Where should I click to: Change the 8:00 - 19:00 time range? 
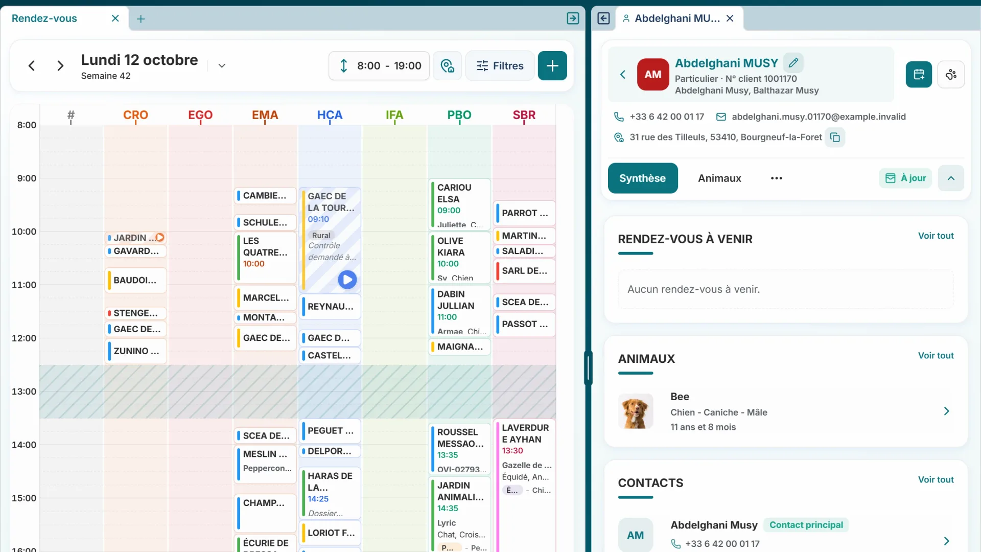click(379, 66)
